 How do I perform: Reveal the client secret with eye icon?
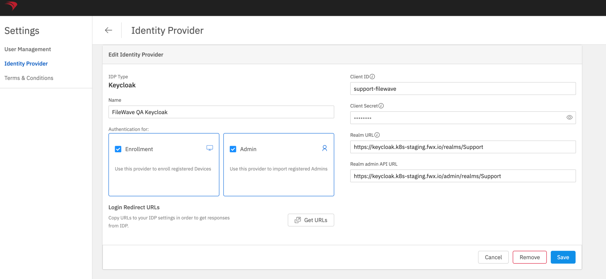tap(569, 117)
